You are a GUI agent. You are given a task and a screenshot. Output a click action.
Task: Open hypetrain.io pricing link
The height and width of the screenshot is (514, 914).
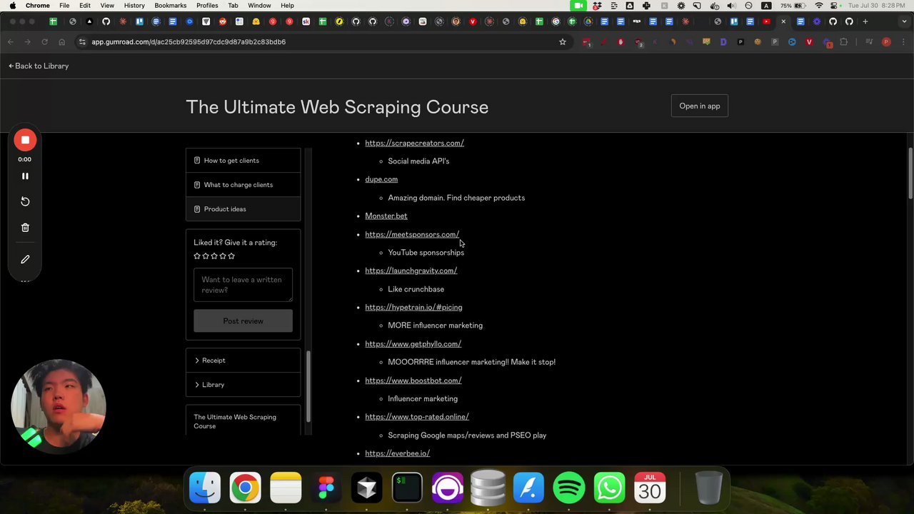coord(413,307)
